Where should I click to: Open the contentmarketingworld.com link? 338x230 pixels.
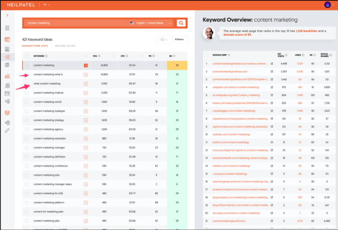coord(229,221)
